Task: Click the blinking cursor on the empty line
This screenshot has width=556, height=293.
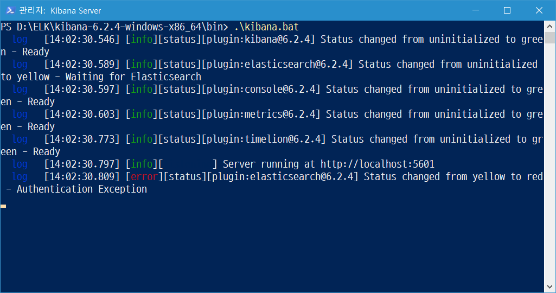Action: [x=3, y=206]
